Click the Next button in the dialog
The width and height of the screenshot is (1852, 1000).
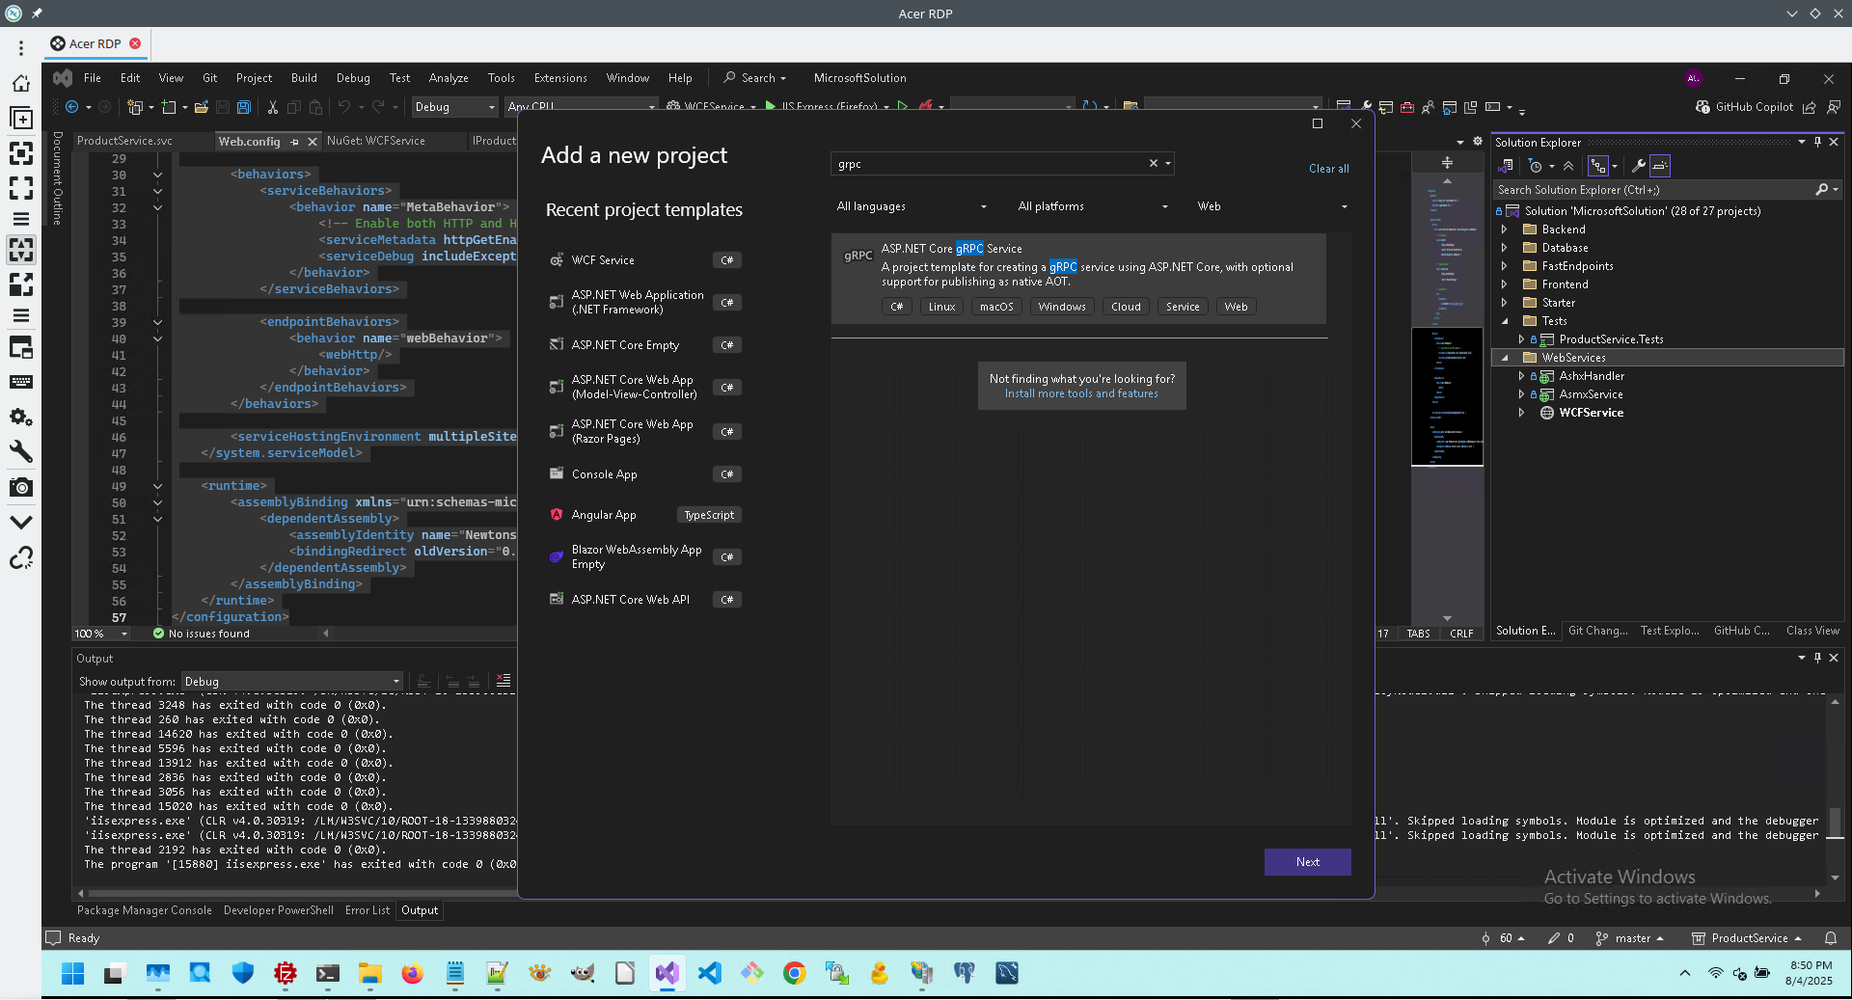click(x=1308, y=862)
